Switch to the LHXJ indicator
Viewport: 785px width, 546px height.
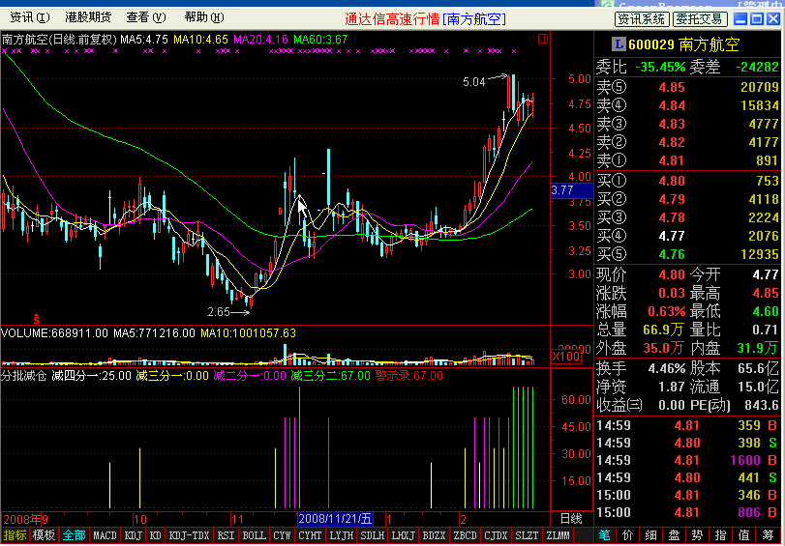[403, 535]
